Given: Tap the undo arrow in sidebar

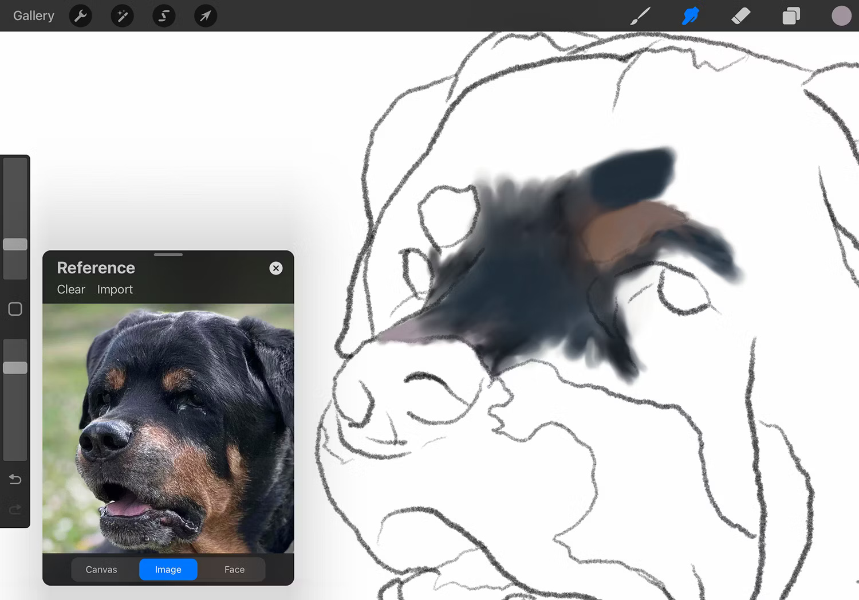Looking at the screenshot, I should pyautogui.click(x=15, y=479).
